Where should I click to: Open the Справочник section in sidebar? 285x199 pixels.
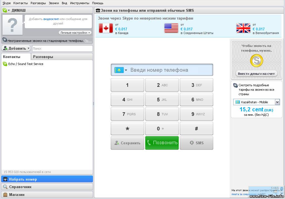pos(47,187)
